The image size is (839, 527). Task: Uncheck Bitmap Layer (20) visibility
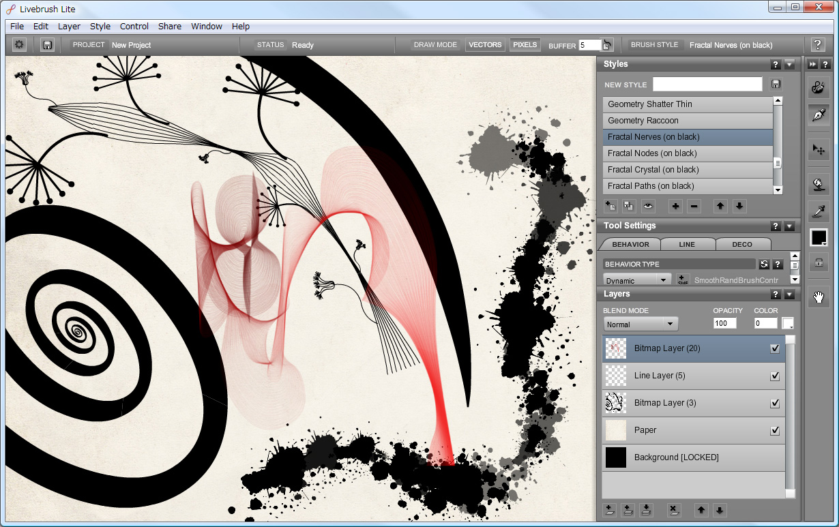(x=775, y=348)
